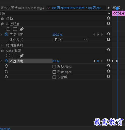Click the timecode 00:02:00
This screenshot has height=130, width=125.
click(5, 129)
